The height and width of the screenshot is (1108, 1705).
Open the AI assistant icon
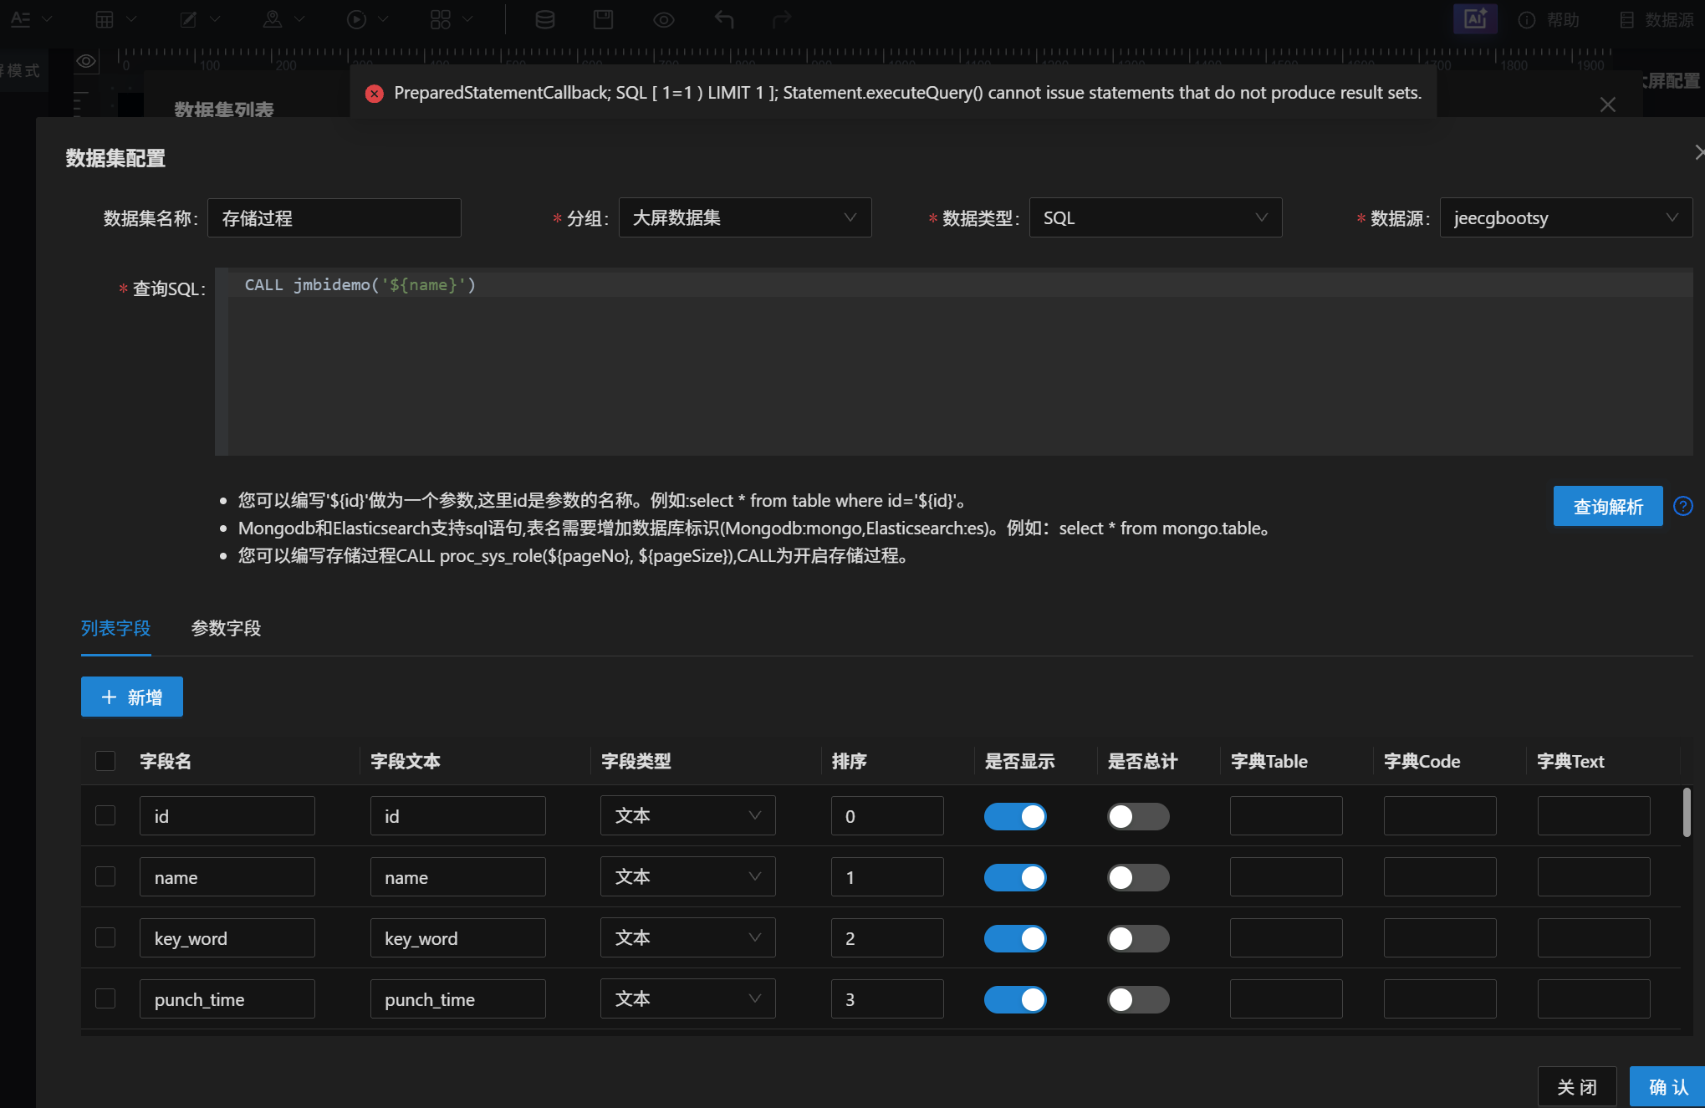[1474, 18]
